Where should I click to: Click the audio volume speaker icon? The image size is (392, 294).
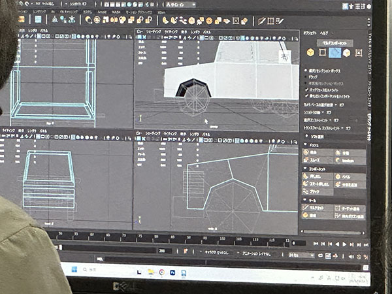(x=351, y=256)
